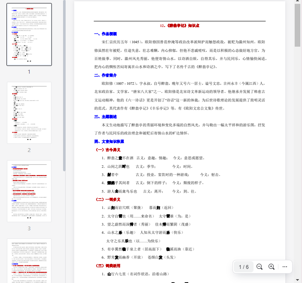Click the number 2 label below thumbnail
Image resolution: width=302 pixels, height=283 pixels.
pyautogui.click(x=29, y=150)
